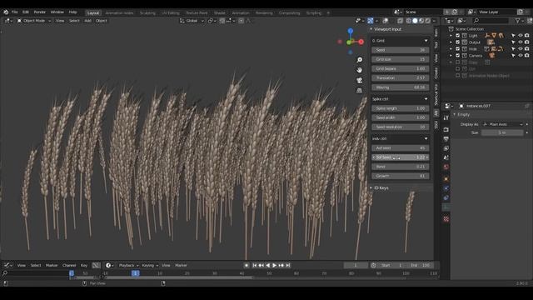Open the viewport View menu
Screen dimensions: 533x300
(x=60, y=21)
